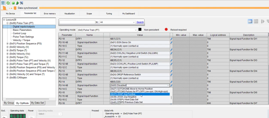Collapse the (0x00) Pulse Train (PT) tree node

click(x=7, y=23)
